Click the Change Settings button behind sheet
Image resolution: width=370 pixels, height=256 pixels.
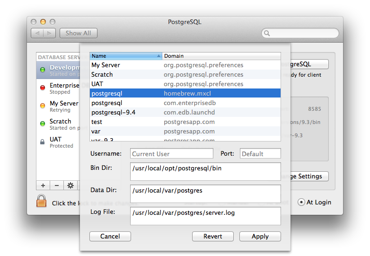point(309,176)
